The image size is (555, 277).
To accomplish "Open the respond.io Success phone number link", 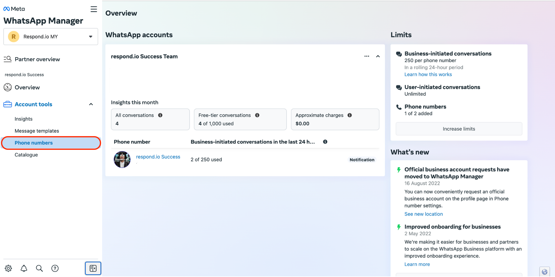I will pyautogui.click(x=158, y=157).
